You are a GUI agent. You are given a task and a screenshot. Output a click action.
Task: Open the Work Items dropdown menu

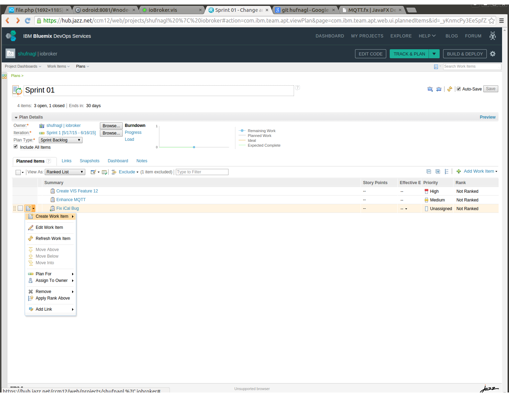point(59,67)
